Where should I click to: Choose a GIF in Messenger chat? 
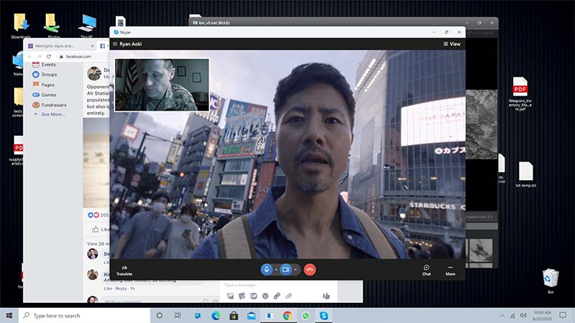coord(254,296)
